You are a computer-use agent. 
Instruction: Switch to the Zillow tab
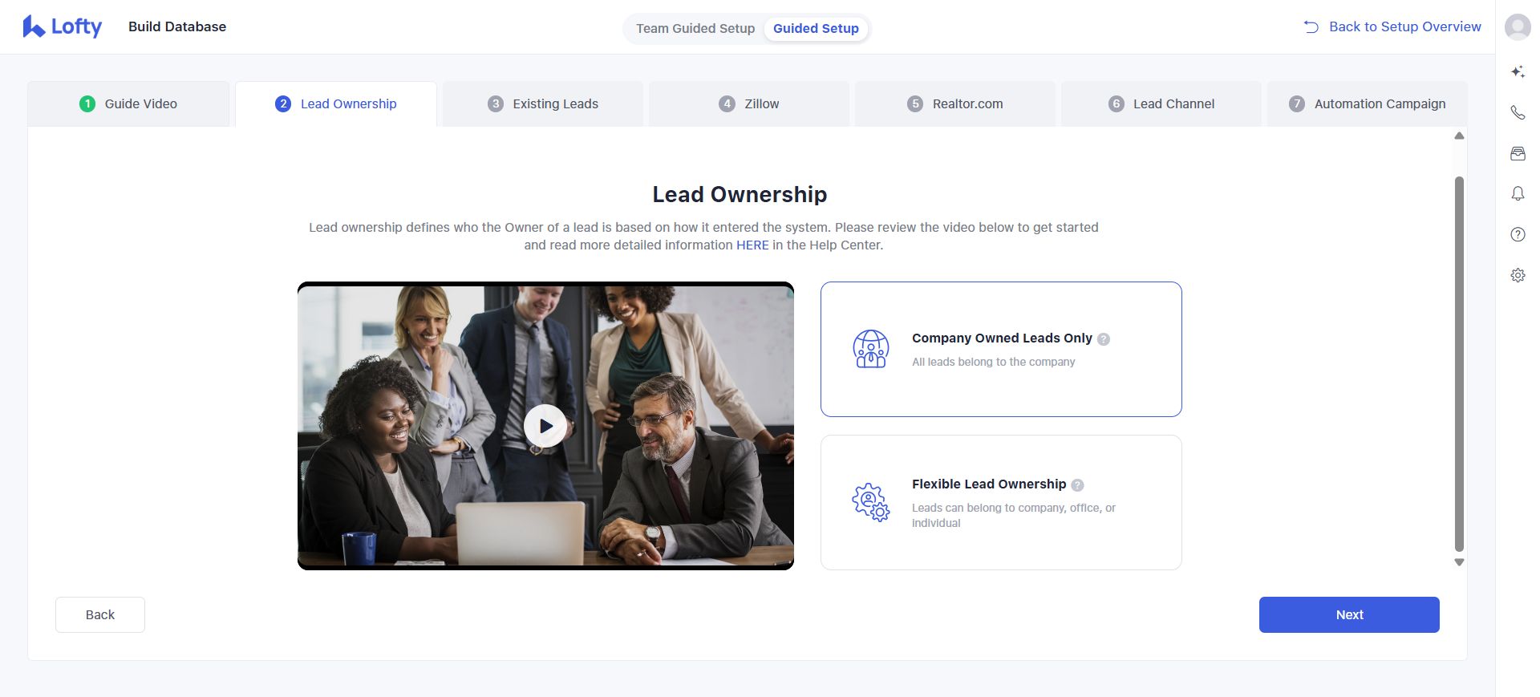[x=749, y=104]
